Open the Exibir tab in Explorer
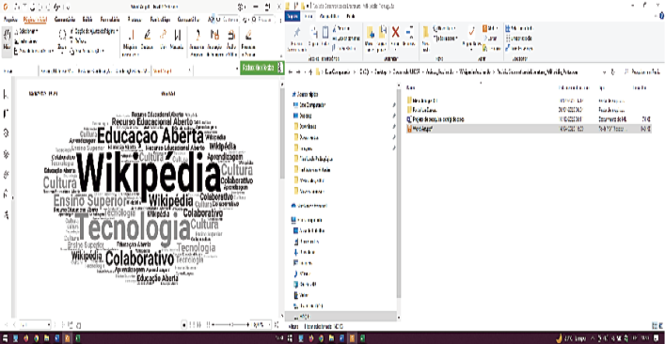665x344 pixels. coord(350,16)
